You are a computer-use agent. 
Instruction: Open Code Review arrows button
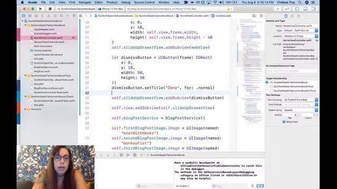coord(287,9)
